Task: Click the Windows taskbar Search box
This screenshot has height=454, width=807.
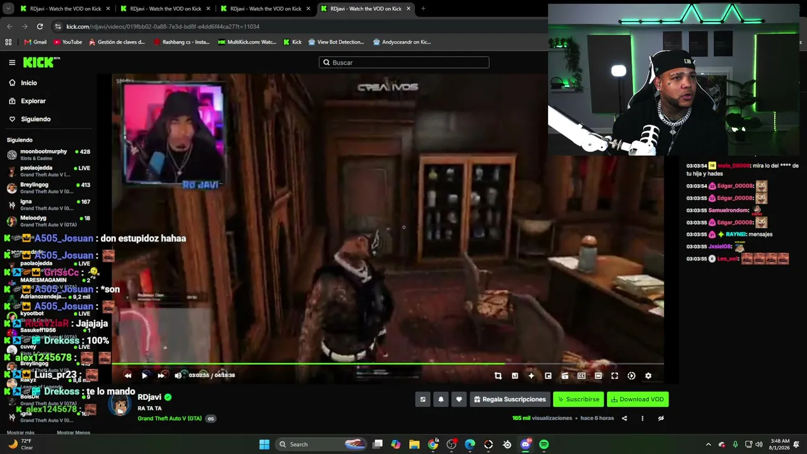Action: click(x=322, y=445)
